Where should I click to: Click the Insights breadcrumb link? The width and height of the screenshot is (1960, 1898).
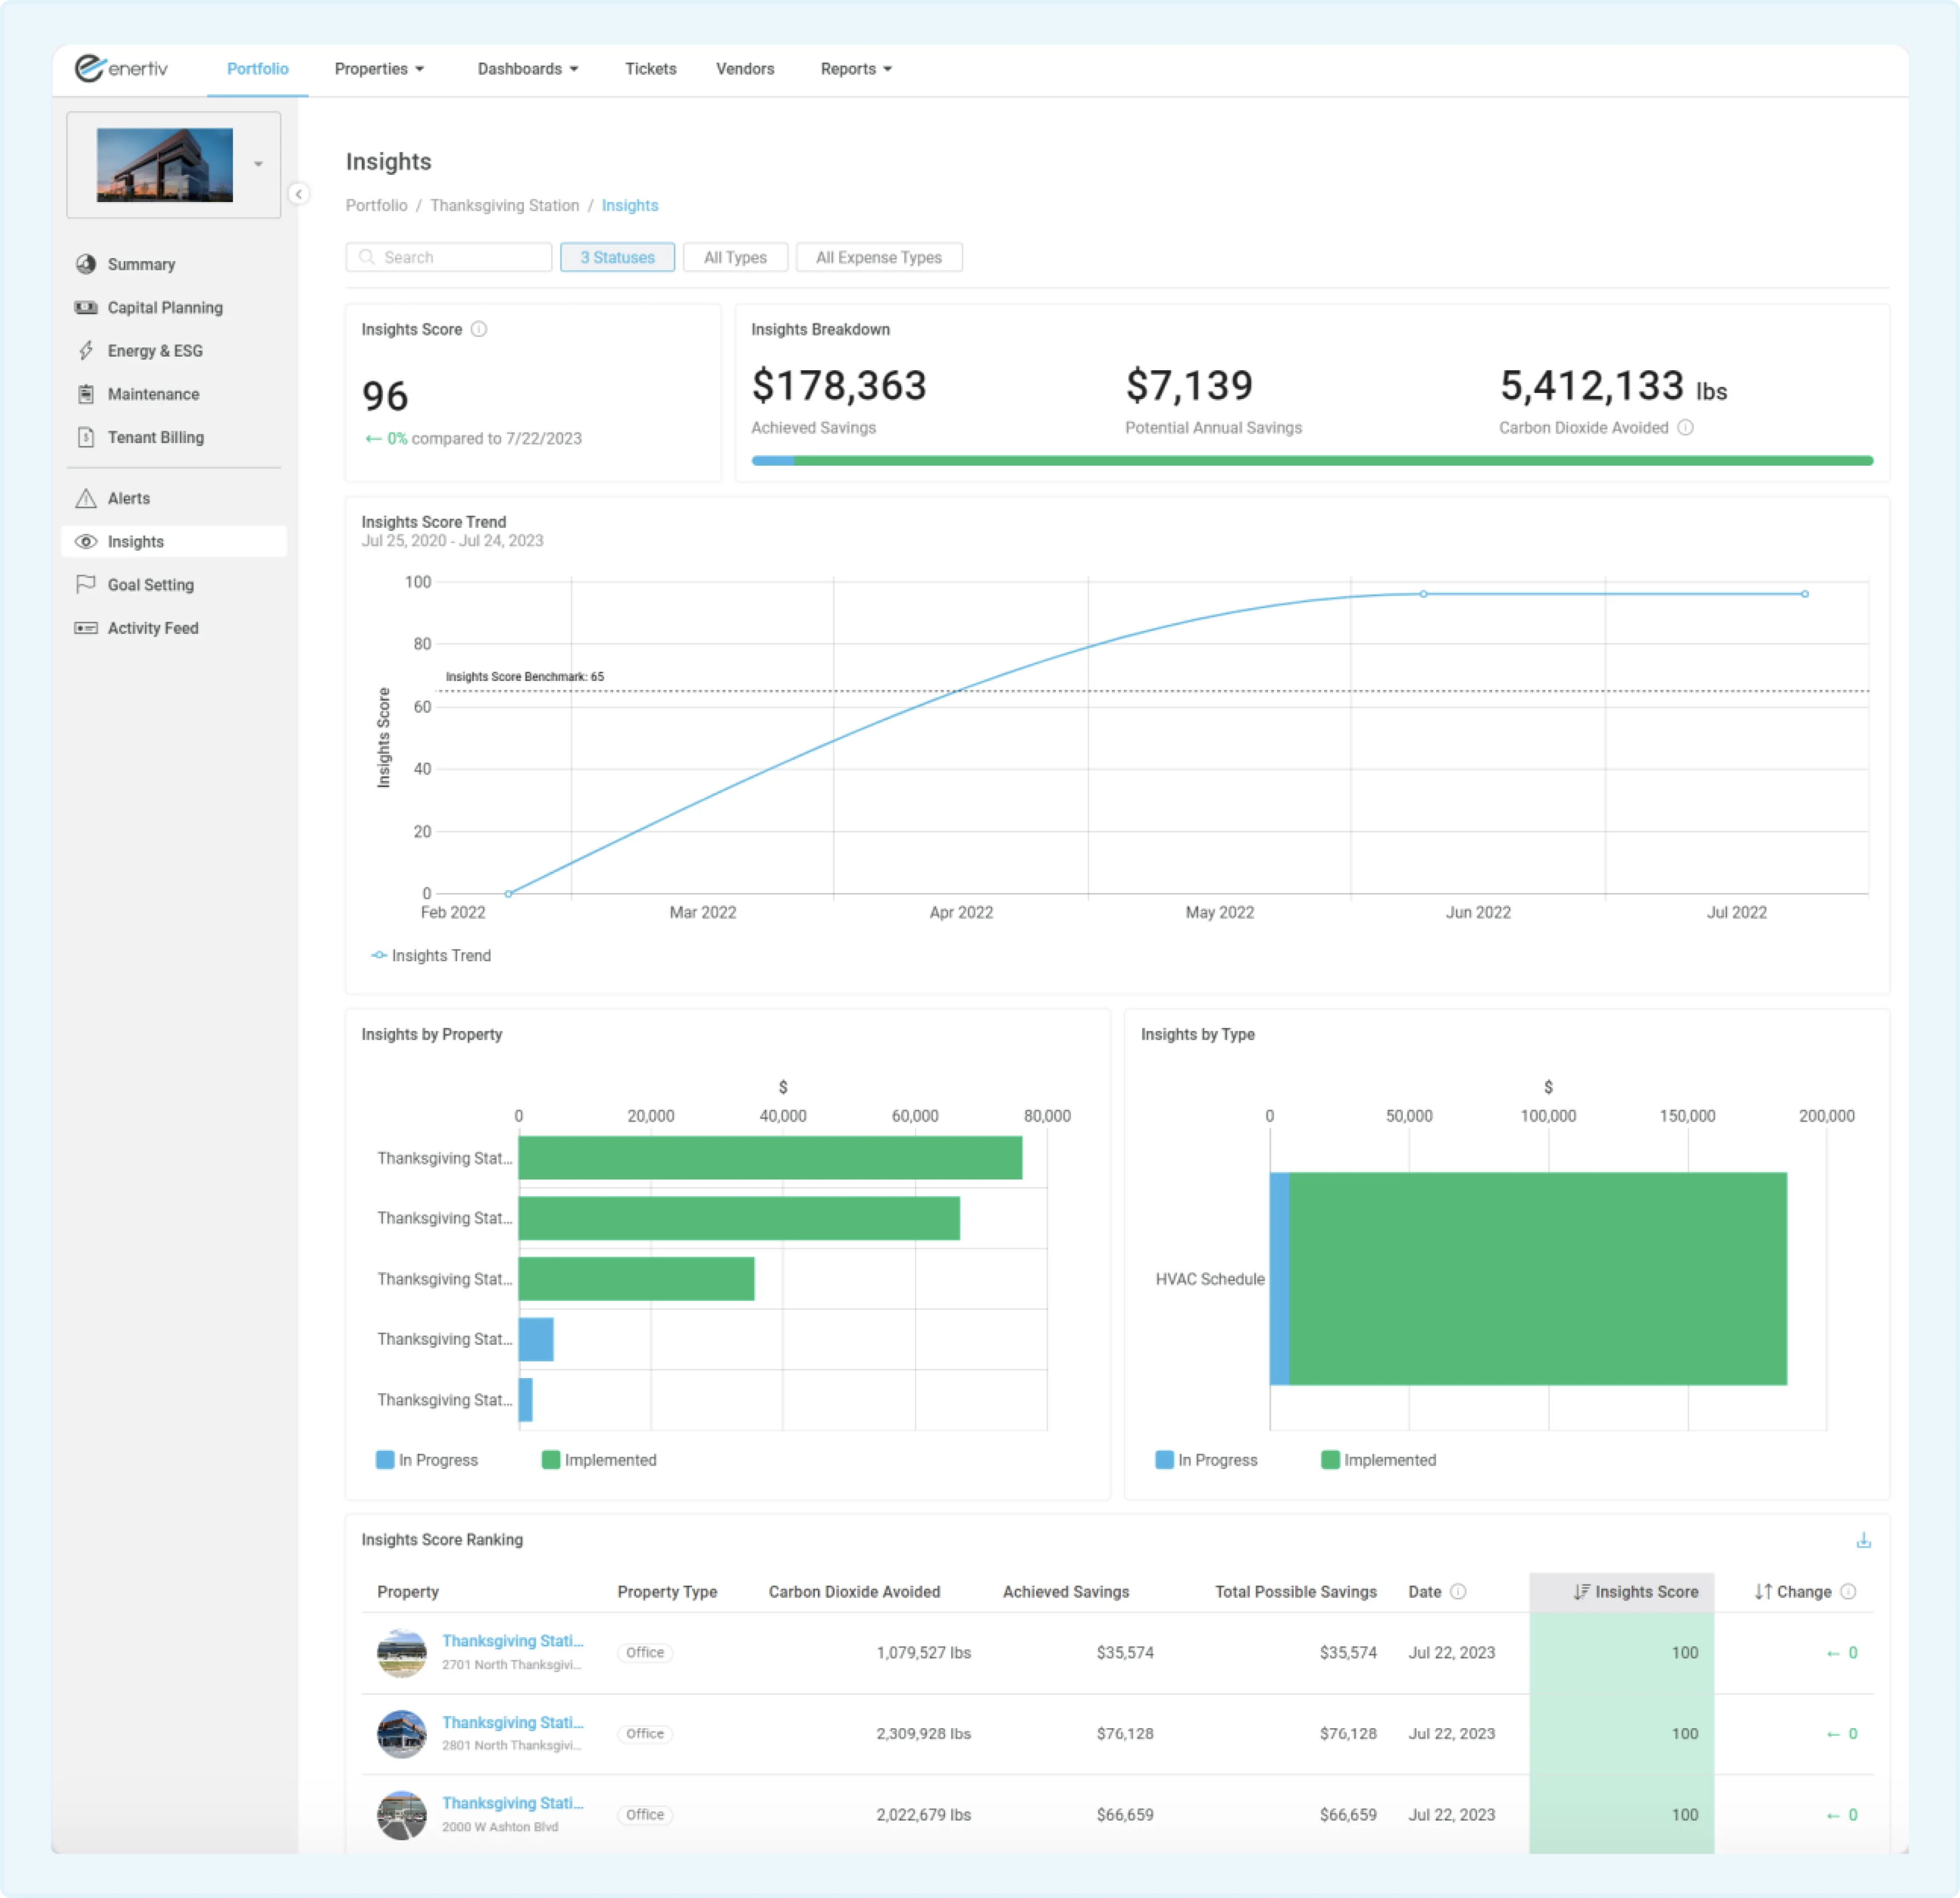tap(629, 205)
